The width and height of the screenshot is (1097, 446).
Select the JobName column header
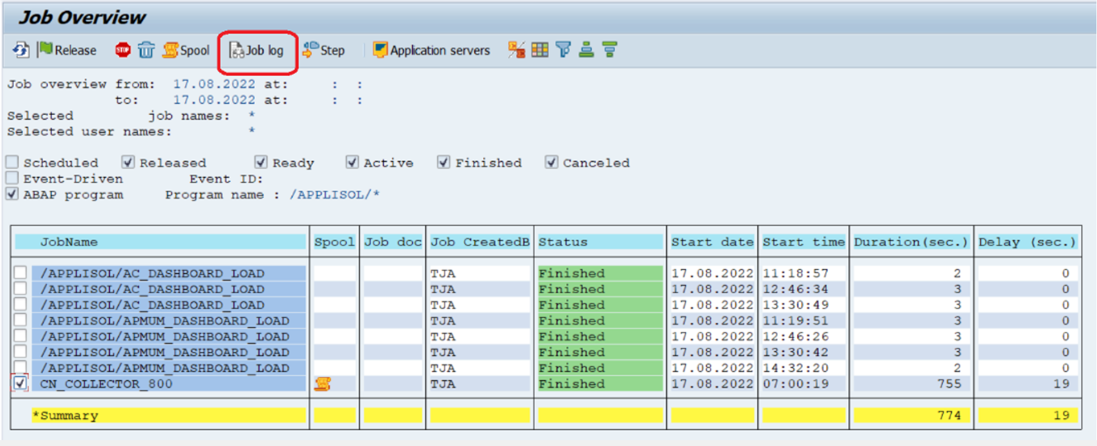coord(160,242)
